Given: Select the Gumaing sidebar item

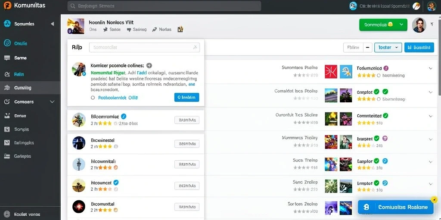Looking at the screenshot, I should click(x=30, y=88).
